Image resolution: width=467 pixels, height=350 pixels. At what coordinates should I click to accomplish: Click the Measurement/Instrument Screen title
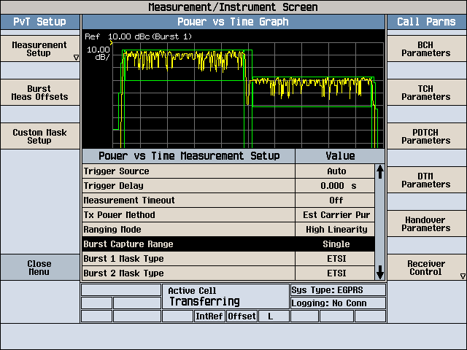coord(233,7)
